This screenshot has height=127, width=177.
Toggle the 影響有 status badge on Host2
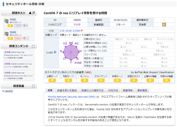[18, 38]
